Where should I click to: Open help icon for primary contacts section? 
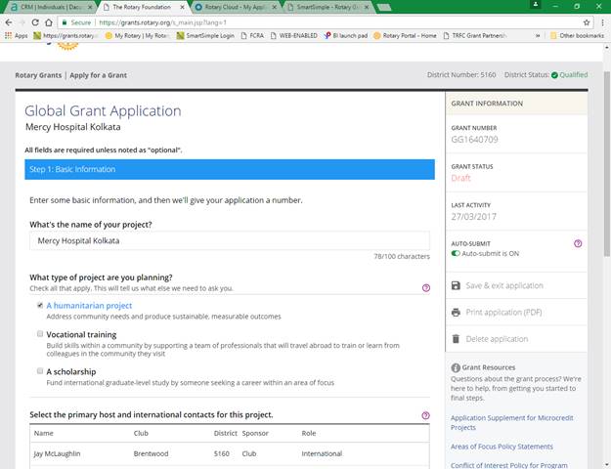pos(425,415)
